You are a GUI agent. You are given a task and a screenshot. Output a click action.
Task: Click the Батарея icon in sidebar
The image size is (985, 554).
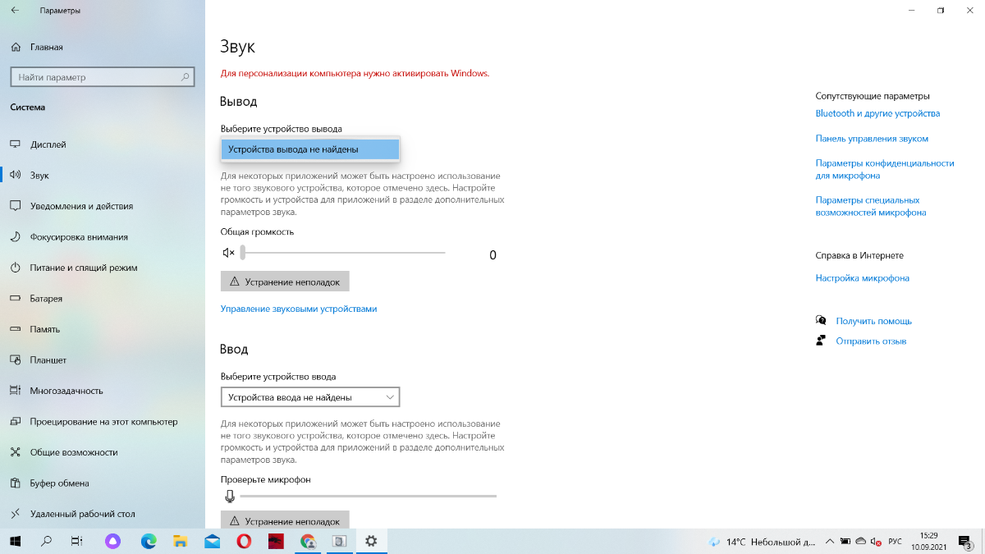click(15, 299)
